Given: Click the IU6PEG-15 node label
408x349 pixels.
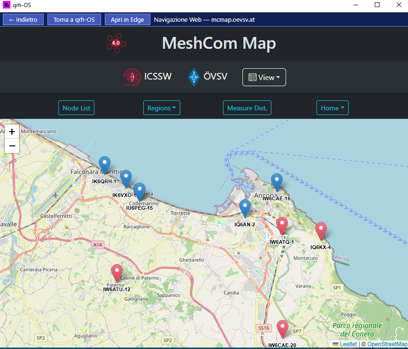Looking at the screenshot, I should [x=139, y=208].
